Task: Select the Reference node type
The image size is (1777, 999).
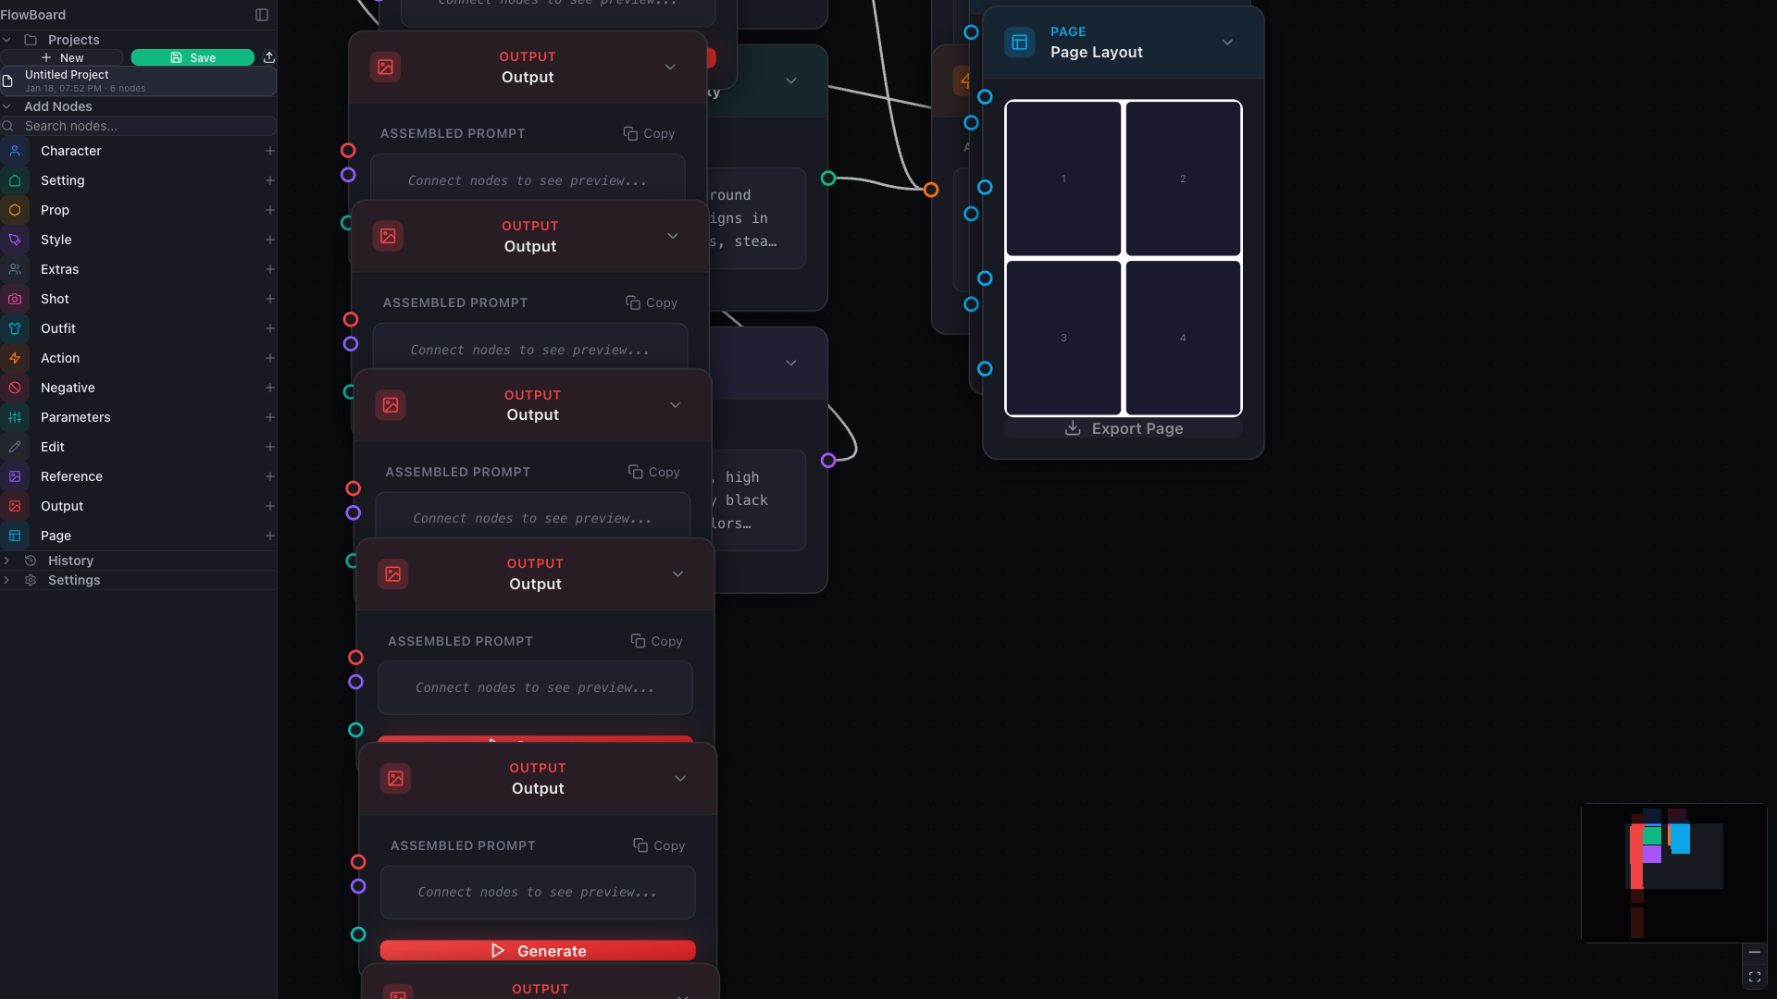Action: pos(139,476)
